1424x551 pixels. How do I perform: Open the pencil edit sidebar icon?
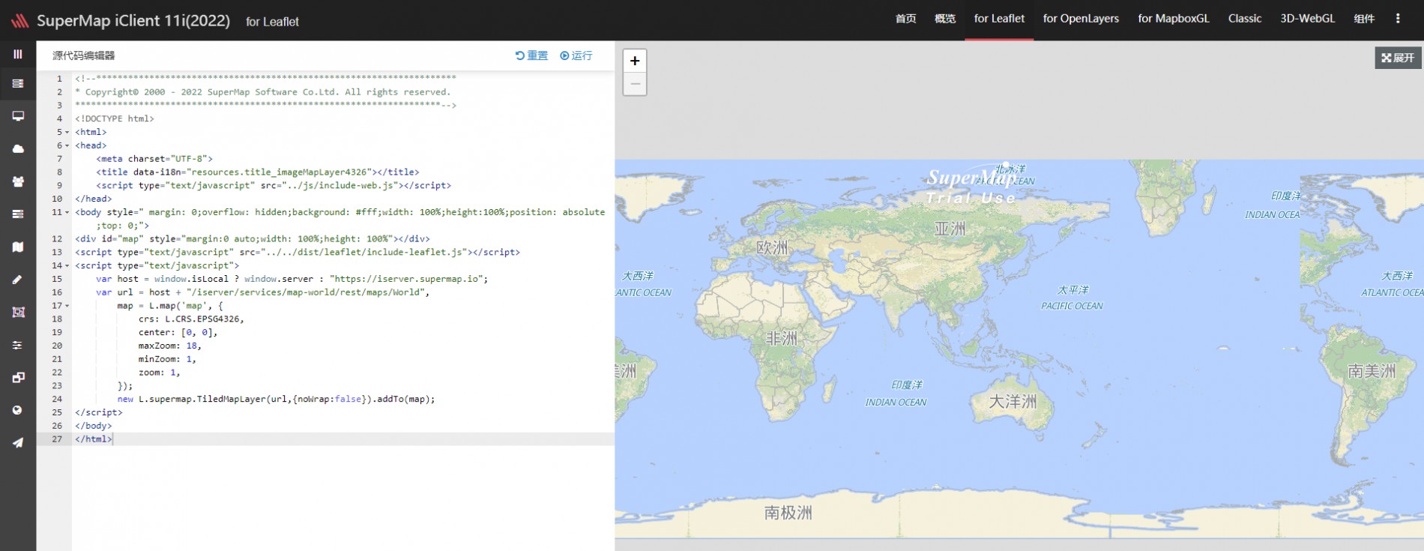click(18, 280)
